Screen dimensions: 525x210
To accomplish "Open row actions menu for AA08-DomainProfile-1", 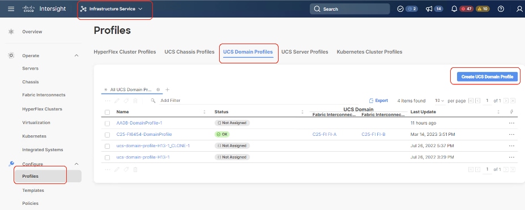I will pyautogui.click(x=511, y=123).
